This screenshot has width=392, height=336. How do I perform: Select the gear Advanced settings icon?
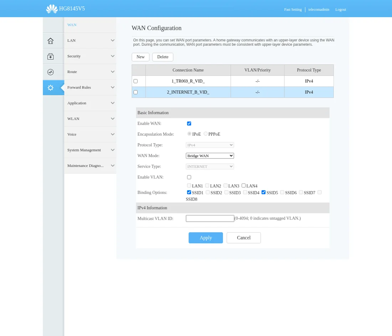(51, 88)
